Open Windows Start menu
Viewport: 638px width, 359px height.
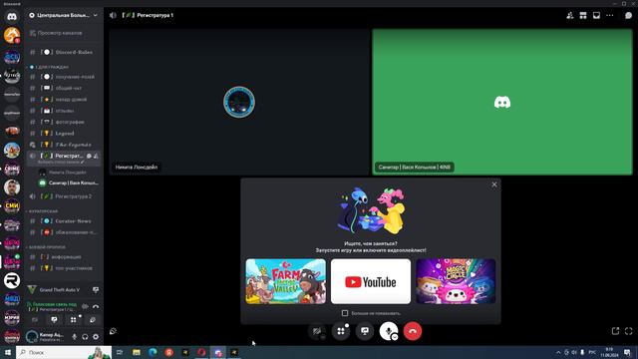pos(8,352)
